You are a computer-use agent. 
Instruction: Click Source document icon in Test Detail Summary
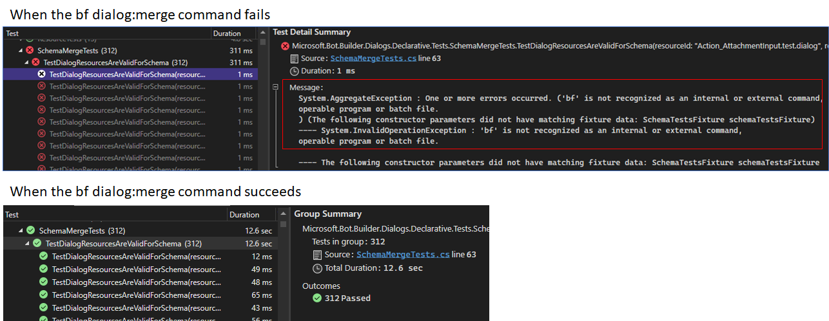coord(295,59)
